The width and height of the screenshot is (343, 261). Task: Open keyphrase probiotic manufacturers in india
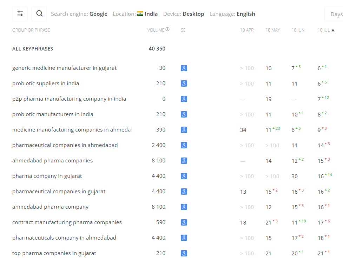[53, 114]
